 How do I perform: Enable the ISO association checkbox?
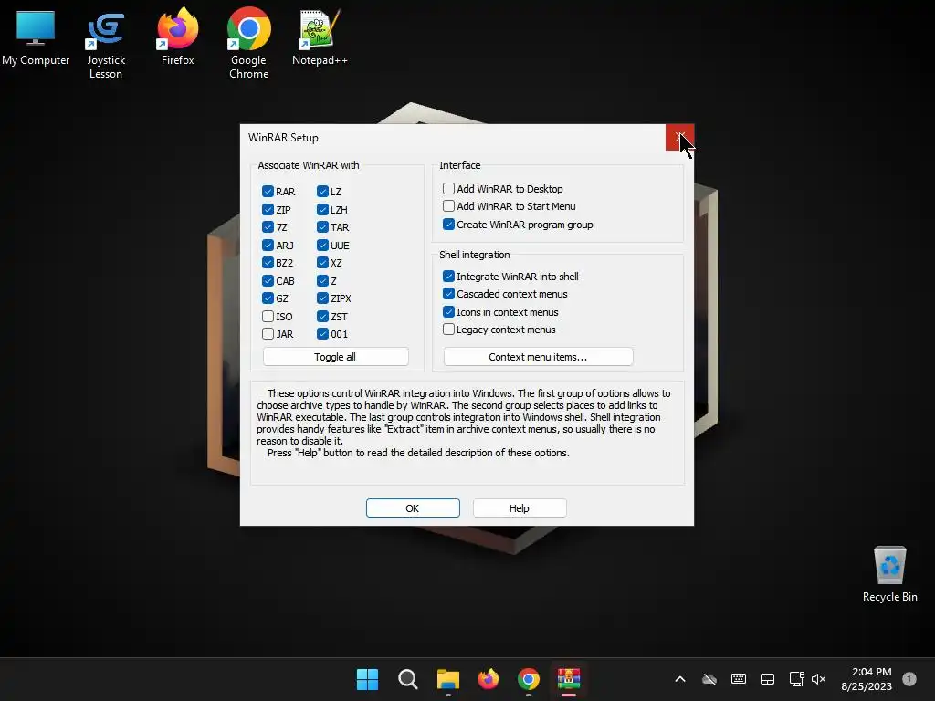(x=268, y=316)
